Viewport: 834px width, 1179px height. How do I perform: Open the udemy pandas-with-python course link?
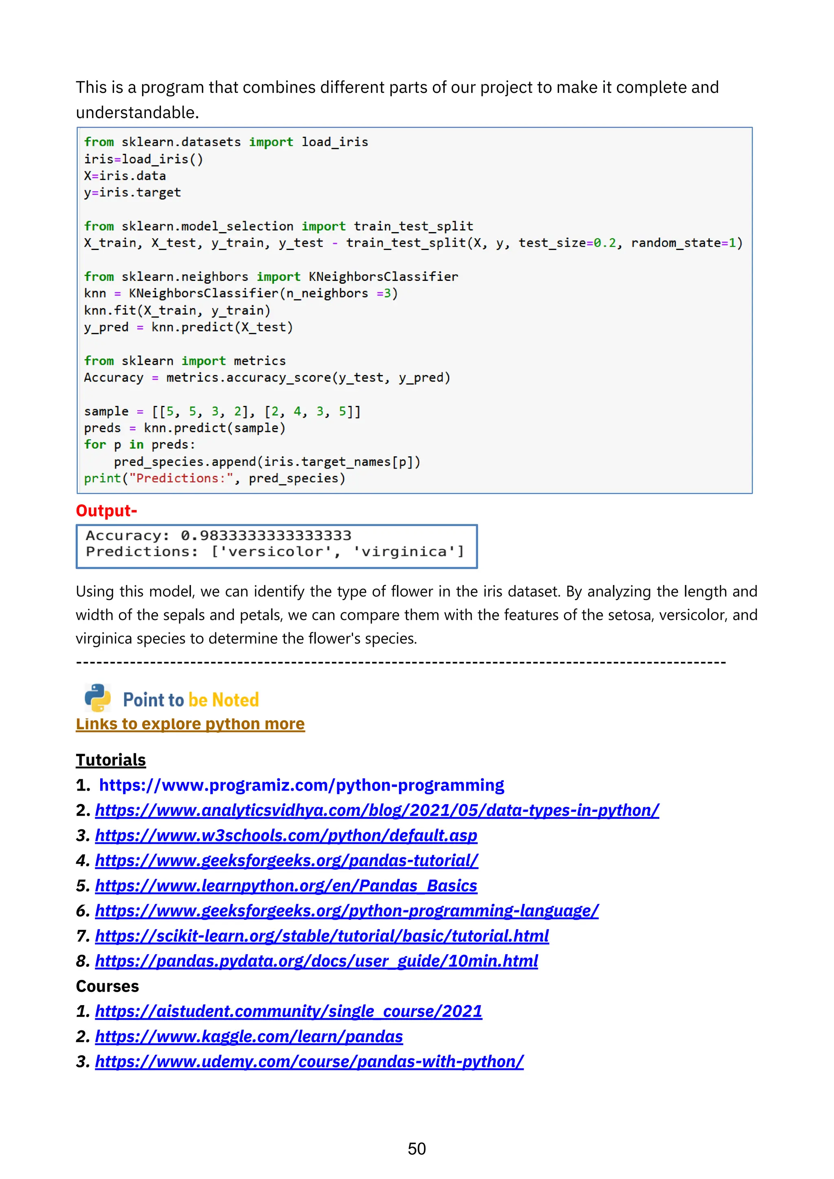(309, 1062)
